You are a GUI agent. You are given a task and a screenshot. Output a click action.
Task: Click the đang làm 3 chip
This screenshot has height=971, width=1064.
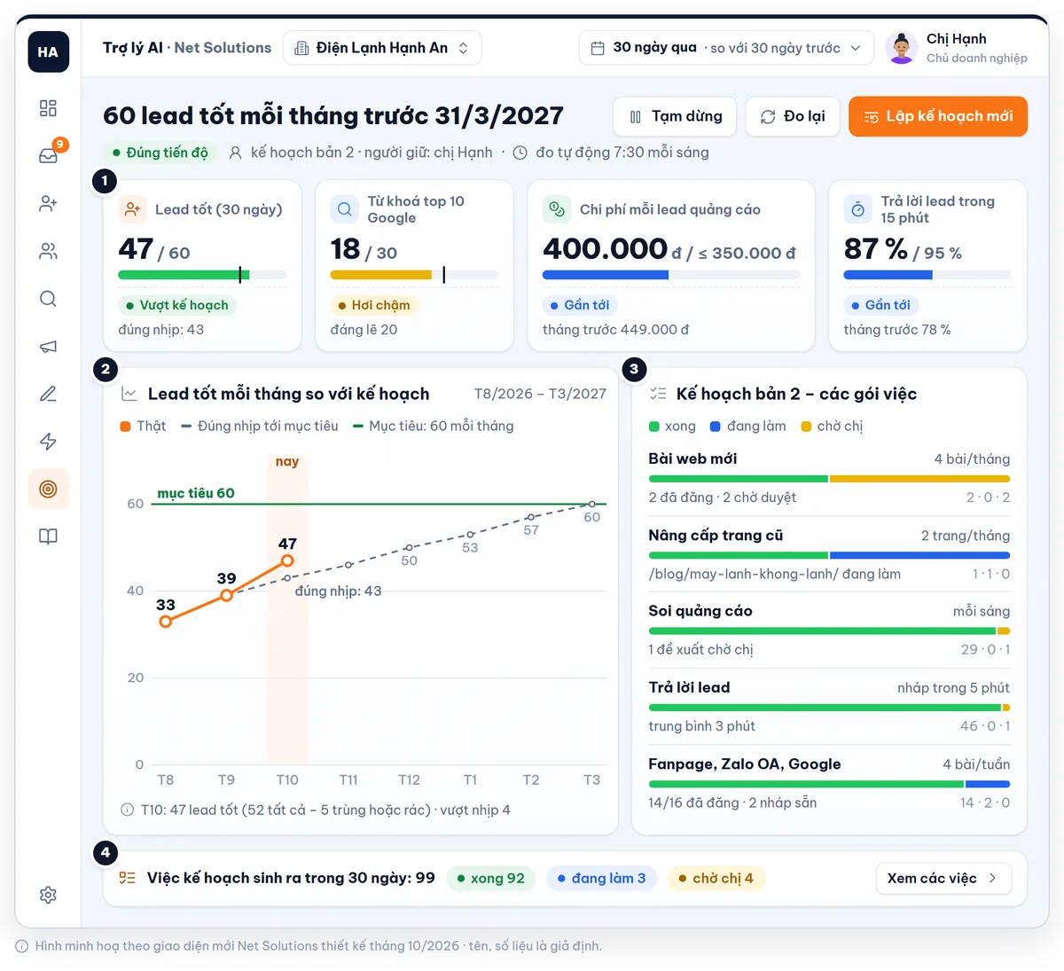(602, 878)
